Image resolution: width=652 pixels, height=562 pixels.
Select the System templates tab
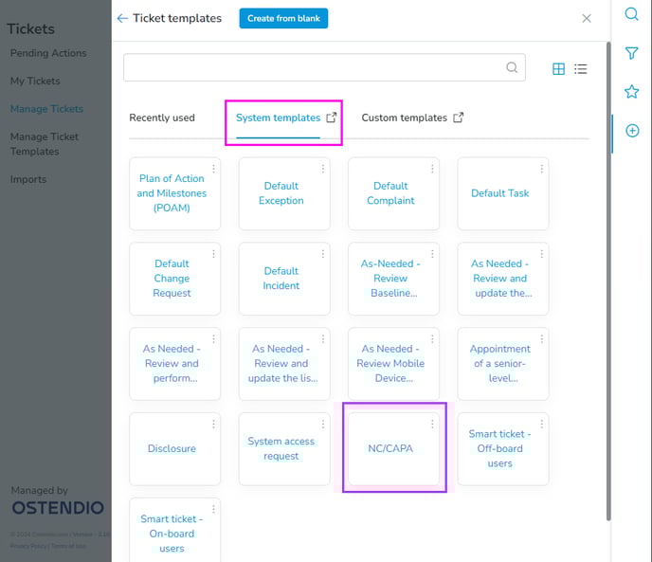pos(279,118)
